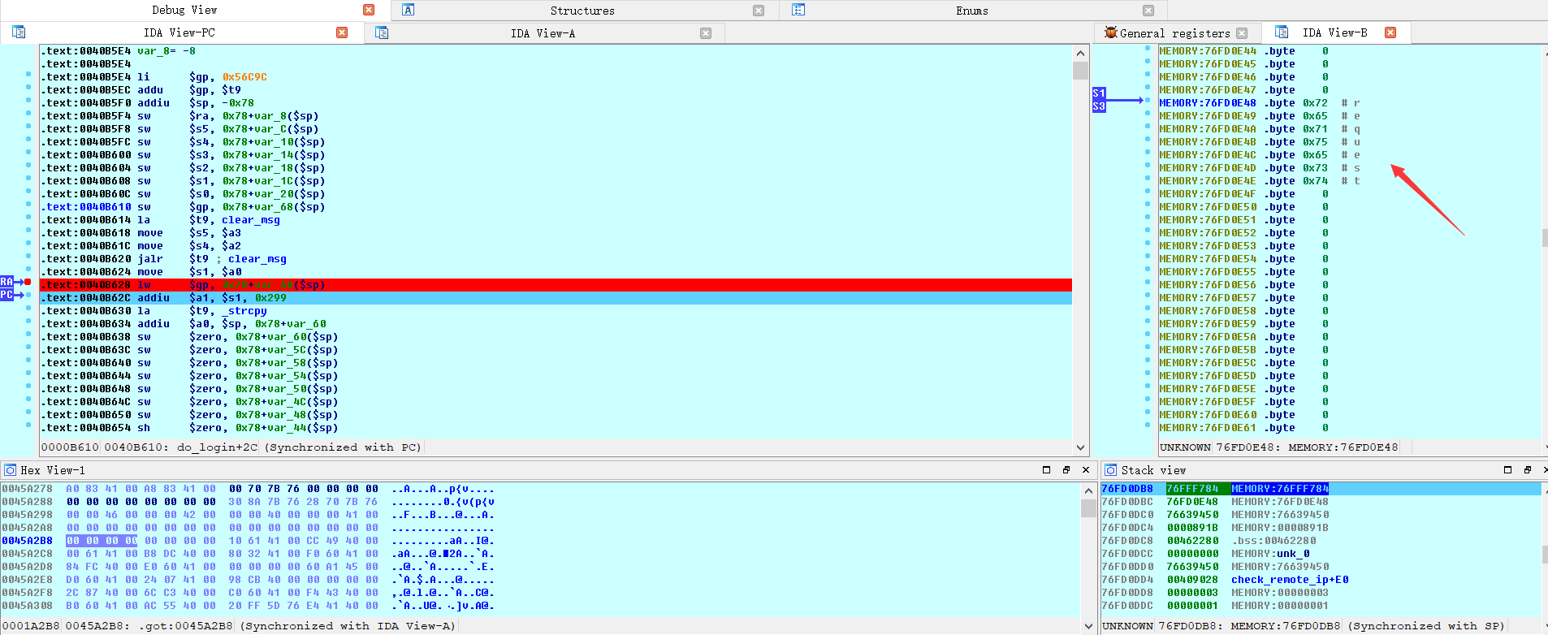Click the General registers bug icon
1548x635 pixels.
coord(1110,32)
